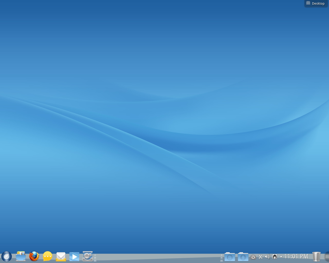The width and height of the screenshot is (329, 263).
Task: Open the file manager from the dock
Action: pyautogui.click(x=20, y=256)
